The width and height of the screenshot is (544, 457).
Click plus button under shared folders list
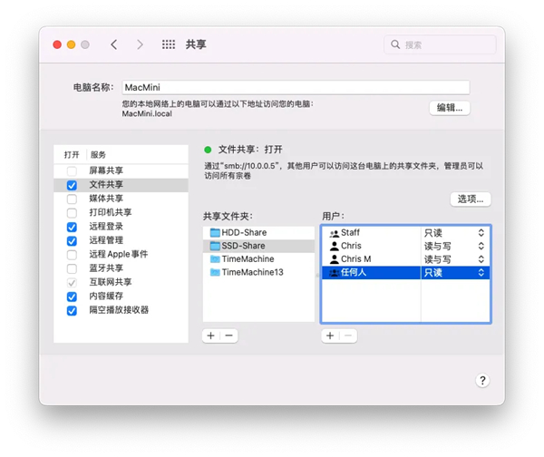(x=211, y=335)
